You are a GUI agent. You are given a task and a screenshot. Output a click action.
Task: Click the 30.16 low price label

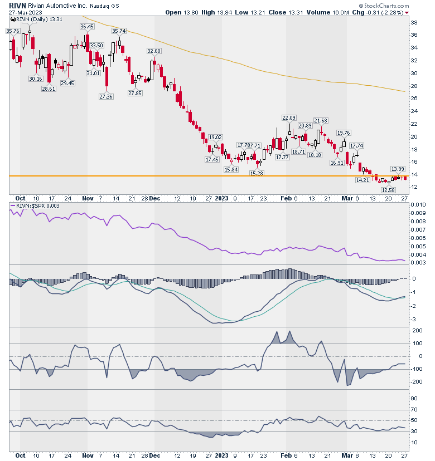[36, 79]
